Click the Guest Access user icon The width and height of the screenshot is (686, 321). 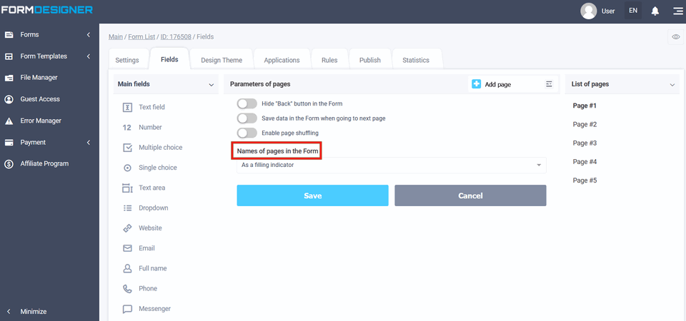click(9, 99)
